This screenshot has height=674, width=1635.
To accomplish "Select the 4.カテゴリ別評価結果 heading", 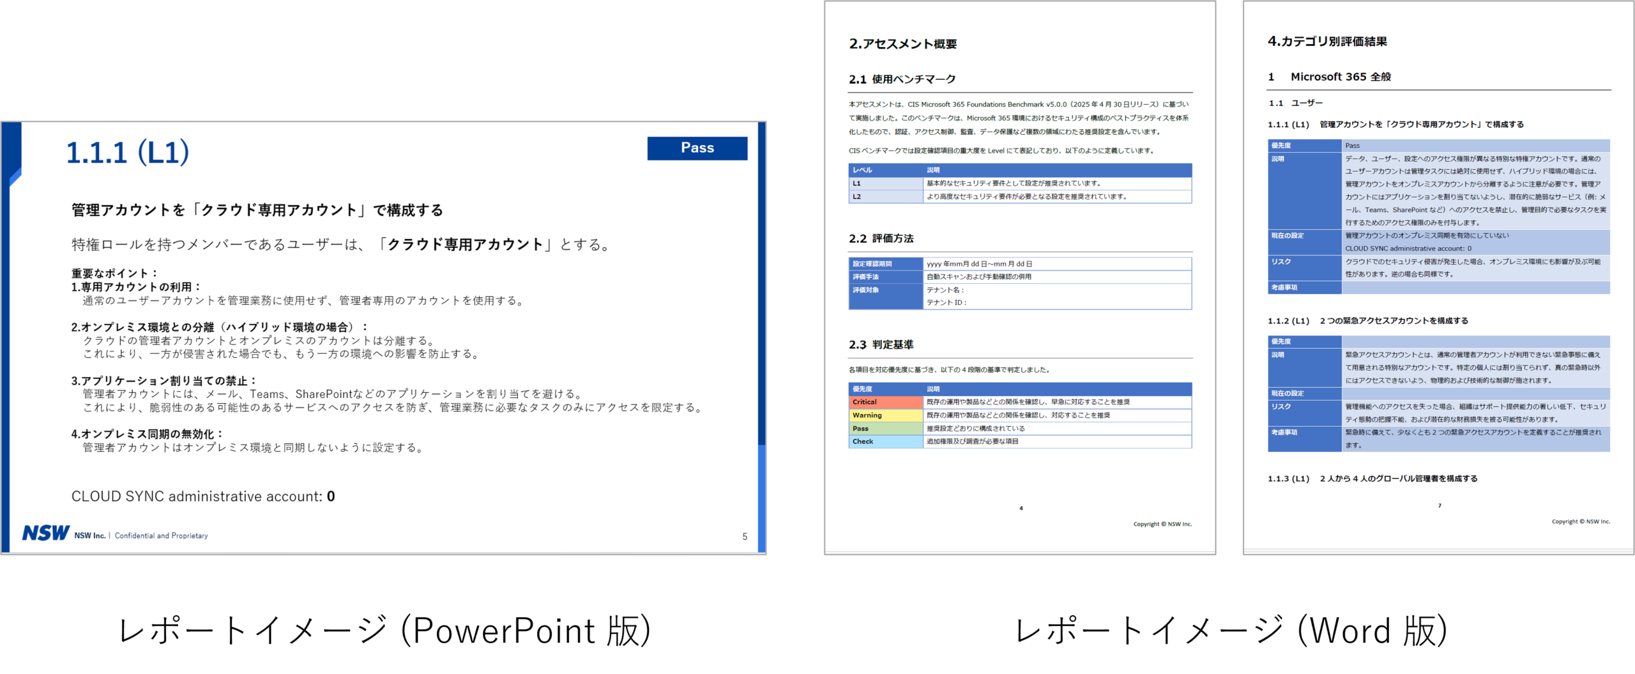I will click(x=1327, y=42).
